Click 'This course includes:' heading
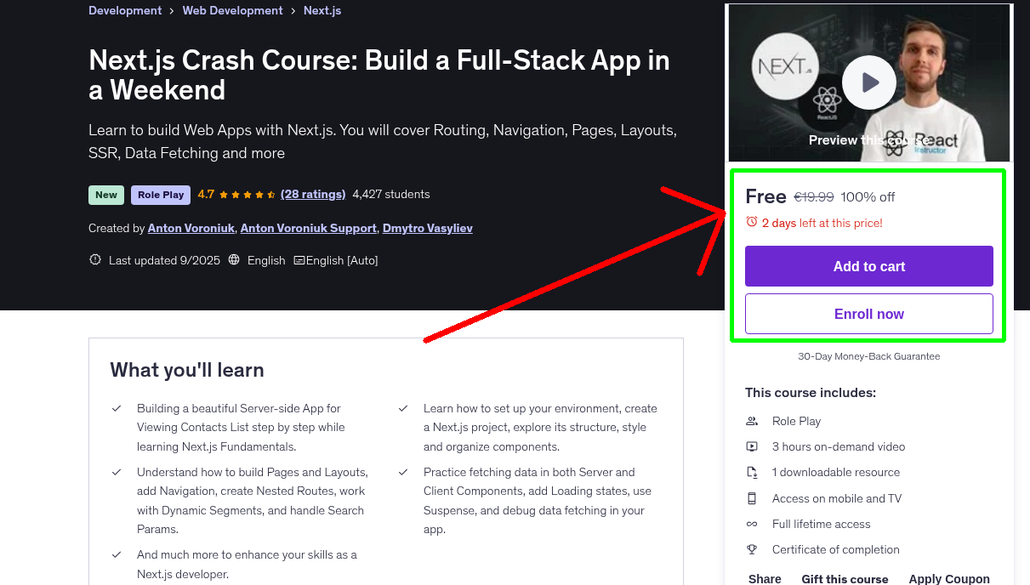 (x=811, y=393)
